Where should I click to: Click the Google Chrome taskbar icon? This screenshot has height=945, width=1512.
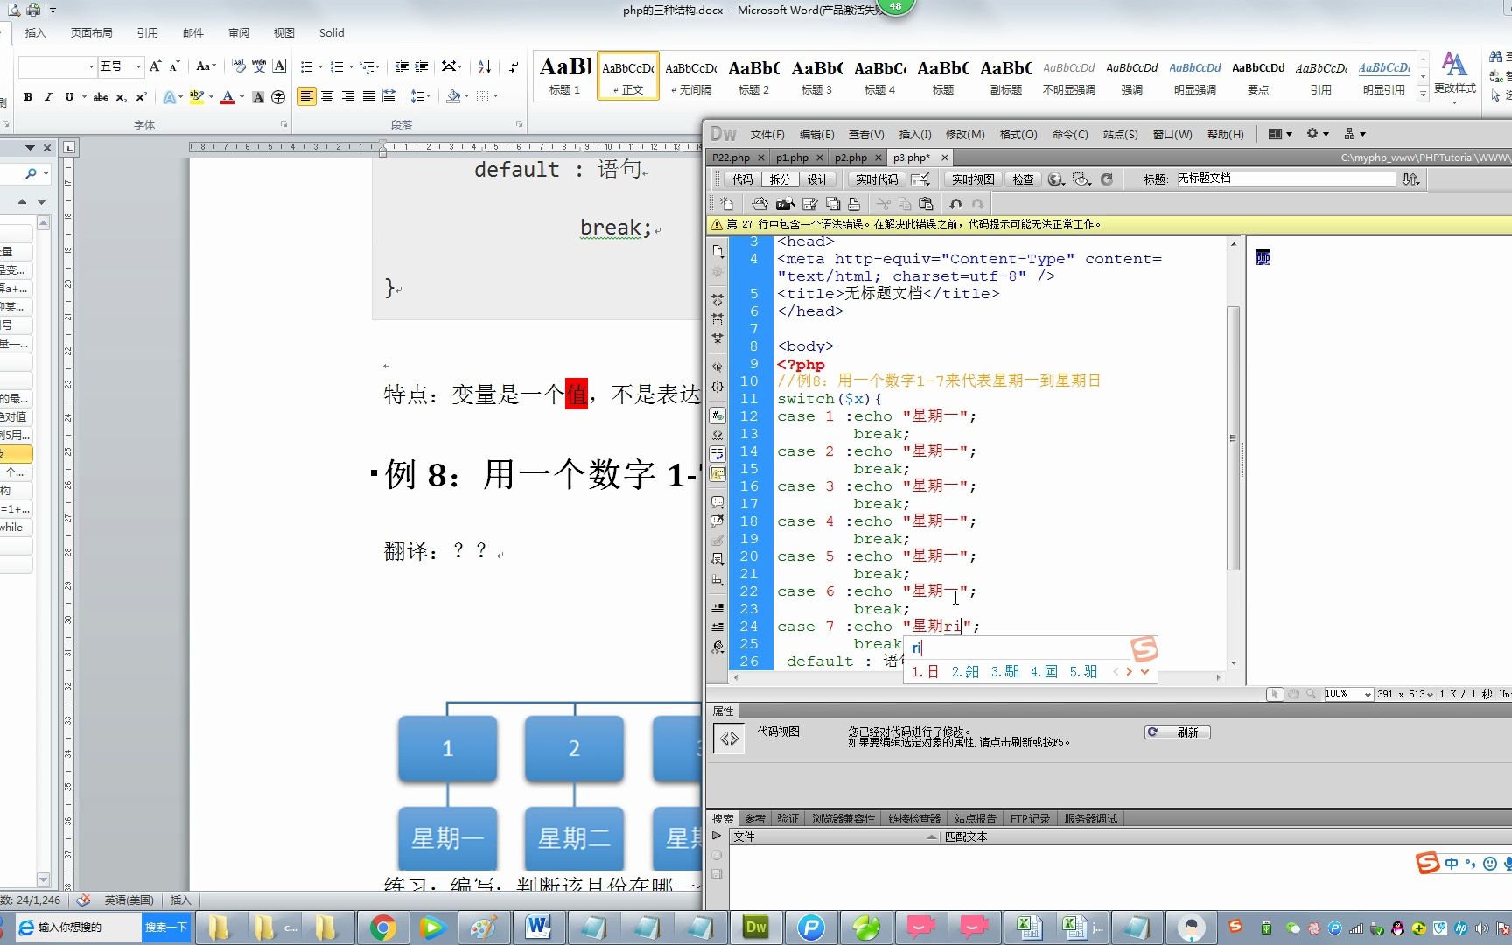click(x=382, y=927)
